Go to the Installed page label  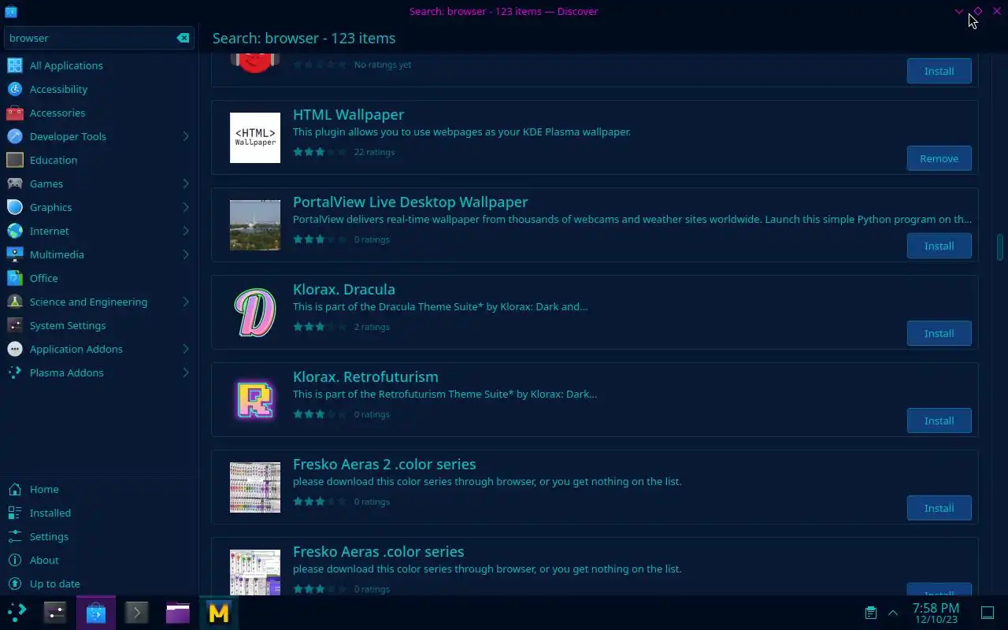(x=50, y=513)
